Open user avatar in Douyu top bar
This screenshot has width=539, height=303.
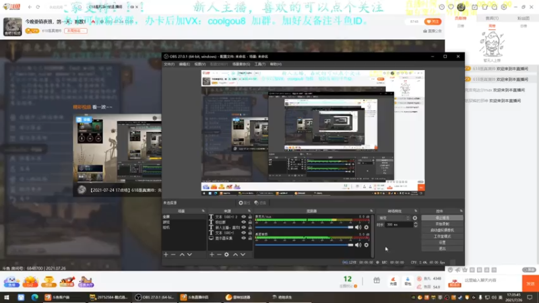click(x=462, y=7)
